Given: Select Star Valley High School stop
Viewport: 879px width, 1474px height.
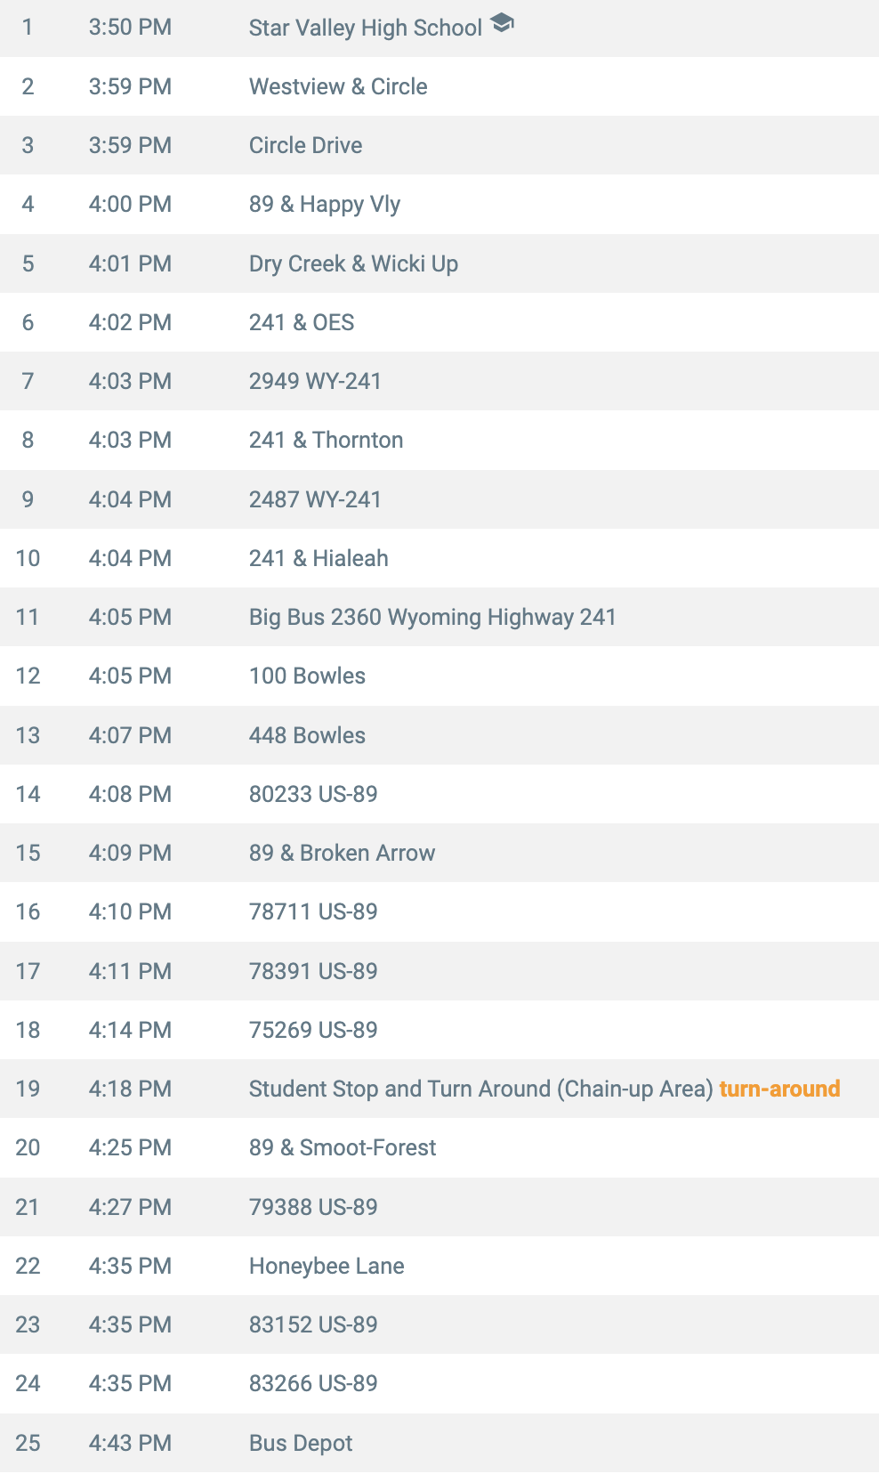Looking at the screenshot, I should click(366, 28).
